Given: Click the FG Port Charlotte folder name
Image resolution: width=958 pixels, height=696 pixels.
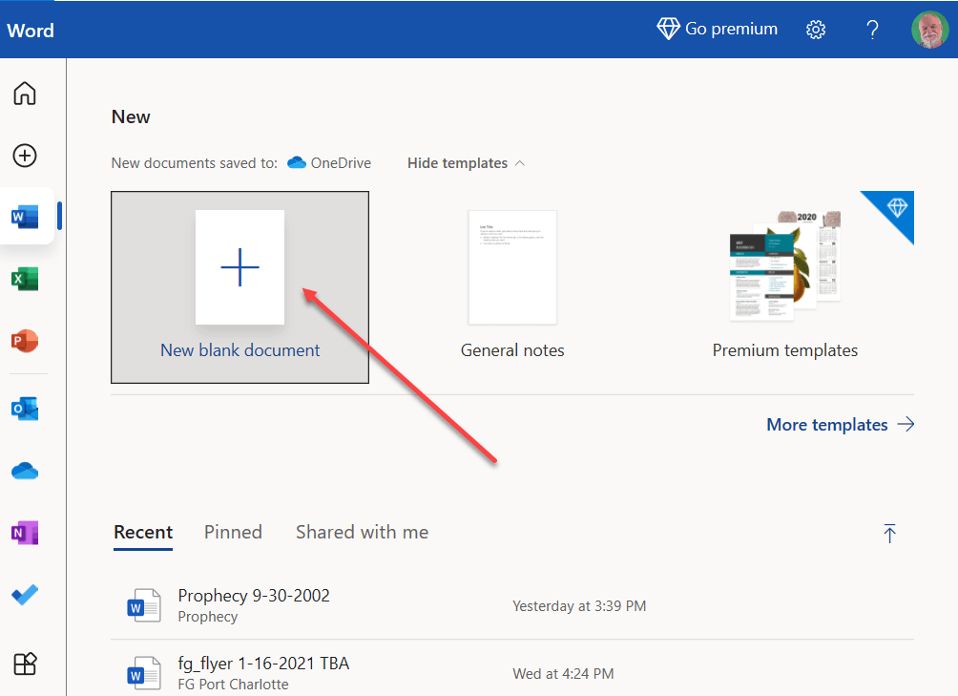Looking at the screenshot, I should click(x=233, y=685).
